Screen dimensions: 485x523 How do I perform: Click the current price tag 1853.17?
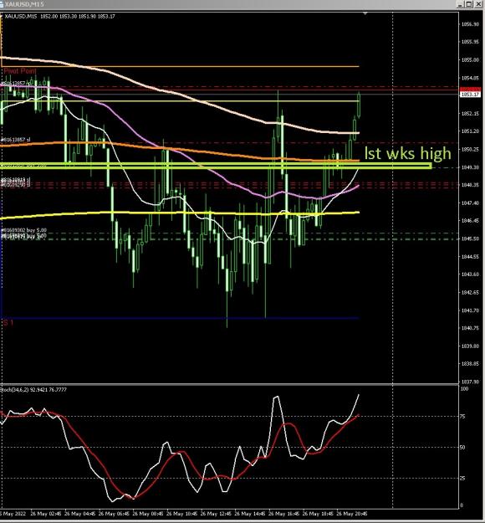(x=470, y=95)
